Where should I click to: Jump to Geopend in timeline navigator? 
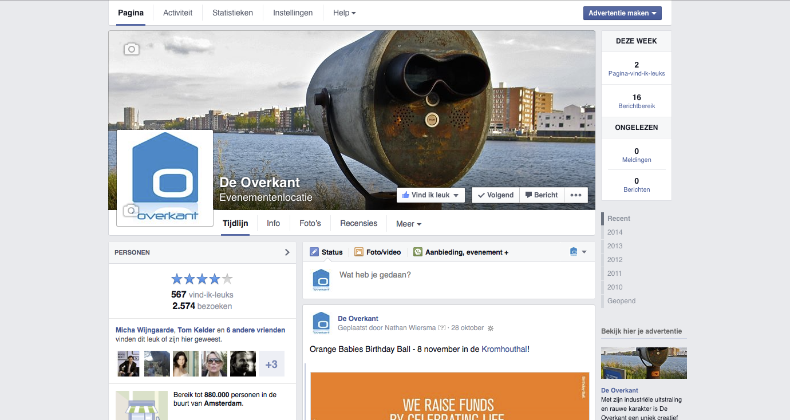[x=622, y=301]
